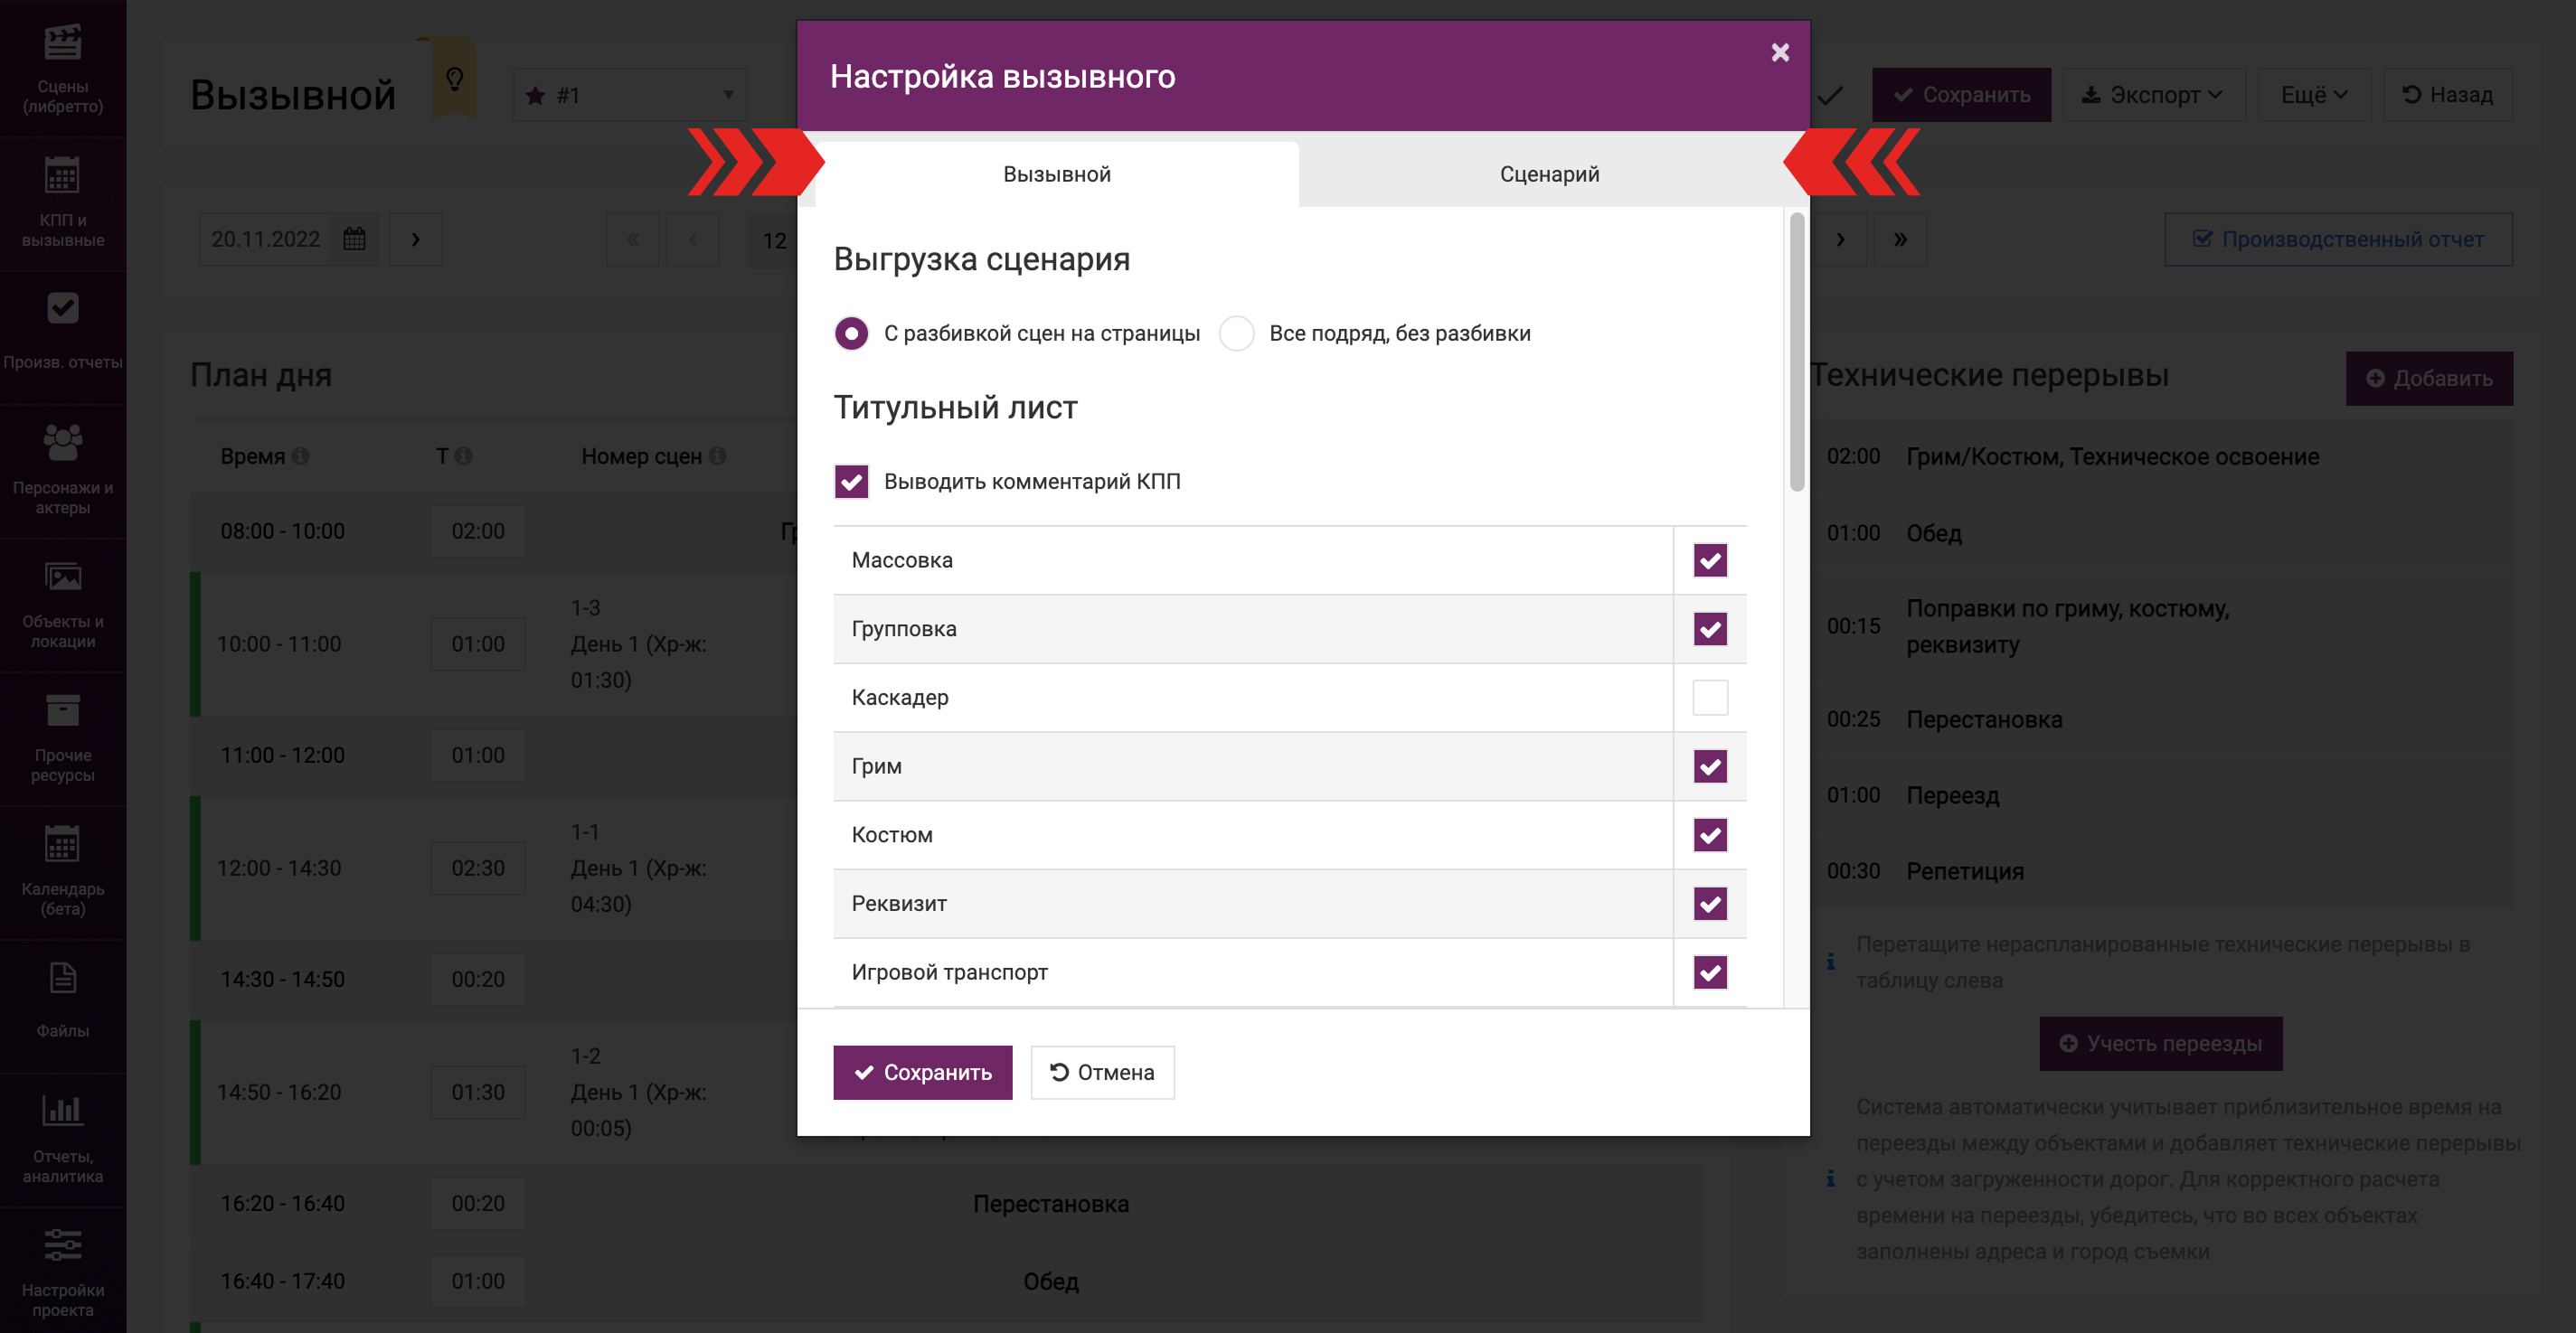Jump to last page double-arrow
The height and width of the screenshot is (1333, 2576).
tap(1900, 239)
